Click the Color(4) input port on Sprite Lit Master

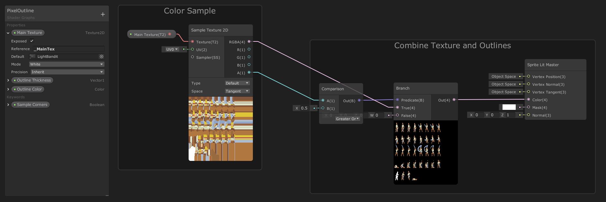529,100
